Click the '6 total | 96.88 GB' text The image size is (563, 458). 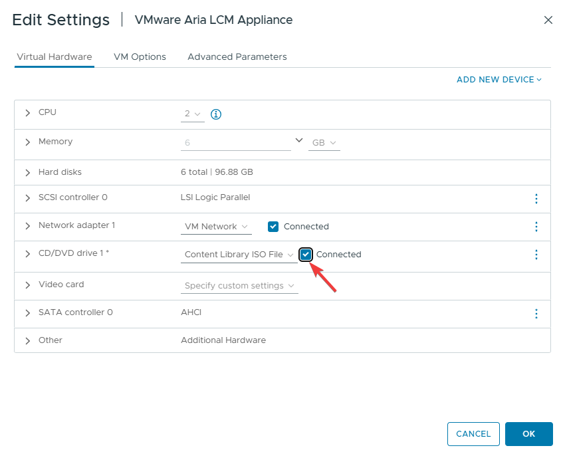217,172
